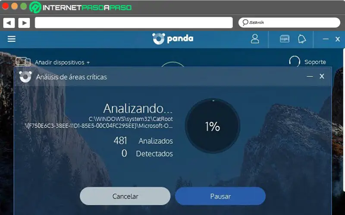The height and width of the screenshot is (215, 345).
Task: Focus the empty address bar field
Action: click(134, 23)
